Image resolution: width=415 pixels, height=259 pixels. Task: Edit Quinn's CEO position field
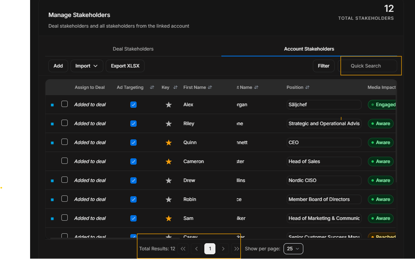[324, 143]
